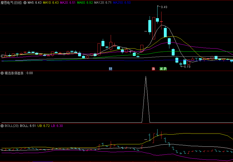Screen dimensions: 233x162
Task: Select the MA20: 6.51 label
Action: pos(68,3)
